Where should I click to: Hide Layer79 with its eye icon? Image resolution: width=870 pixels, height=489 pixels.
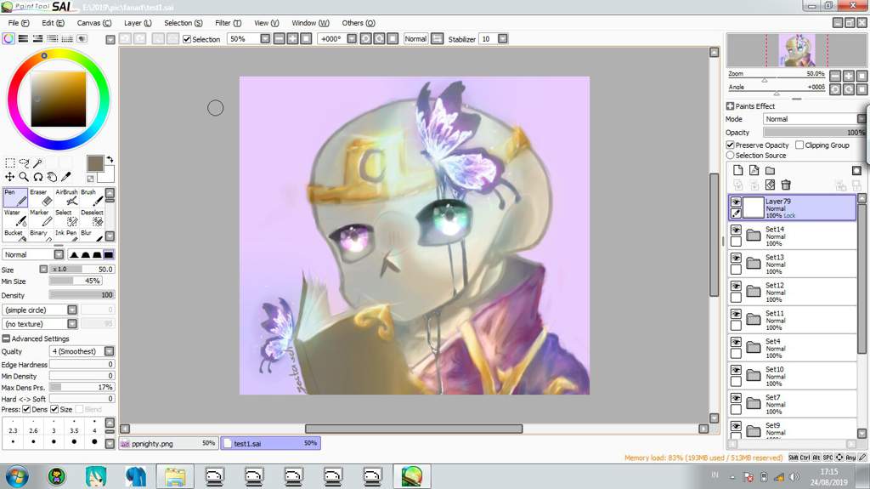tap(736, 202)
